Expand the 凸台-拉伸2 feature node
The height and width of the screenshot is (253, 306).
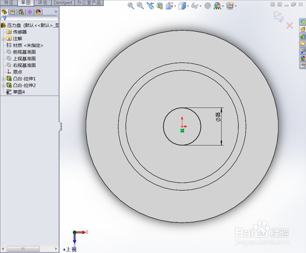coord(3,85)
